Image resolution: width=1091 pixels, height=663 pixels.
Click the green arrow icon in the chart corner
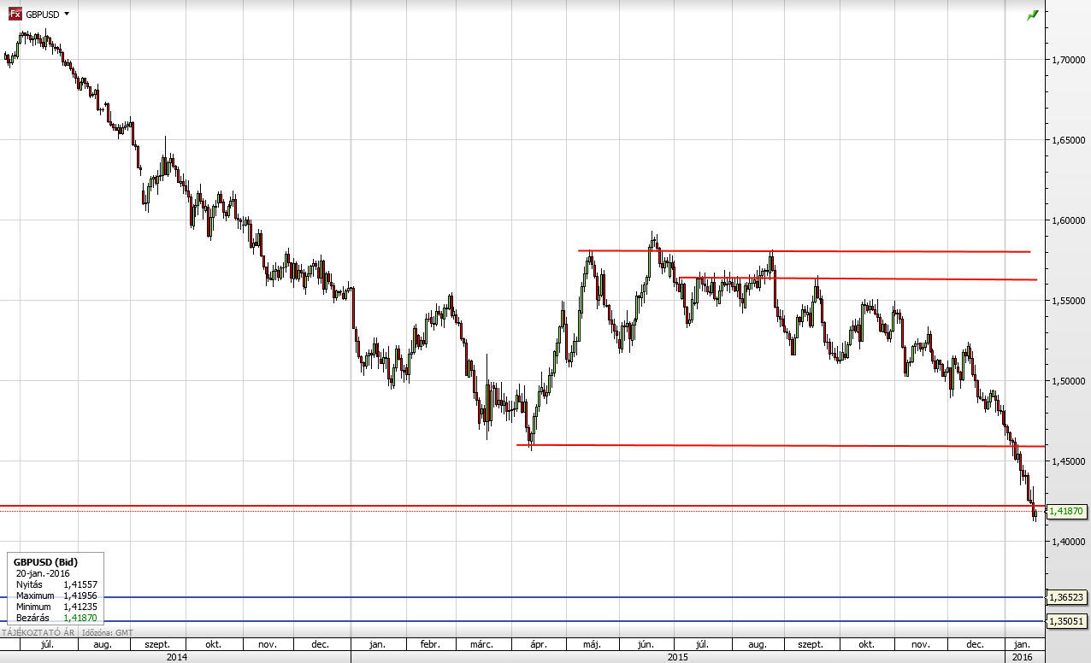click(1033, 15)
